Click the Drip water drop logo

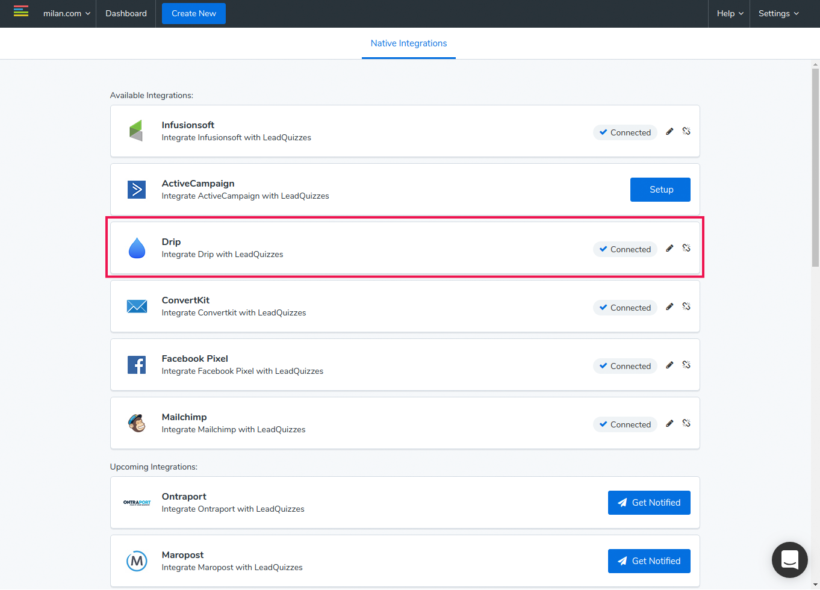coord(137,247)
